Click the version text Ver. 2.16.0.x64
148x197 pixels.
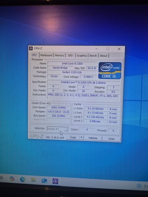[55, 137]
